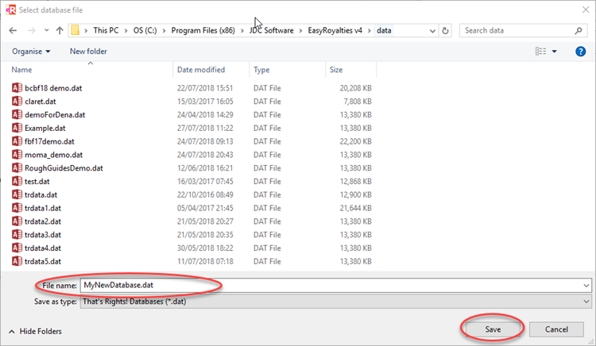Click the RoughGuidesDemo.dat file icon

pyautogui.click(x=17, y=168)
